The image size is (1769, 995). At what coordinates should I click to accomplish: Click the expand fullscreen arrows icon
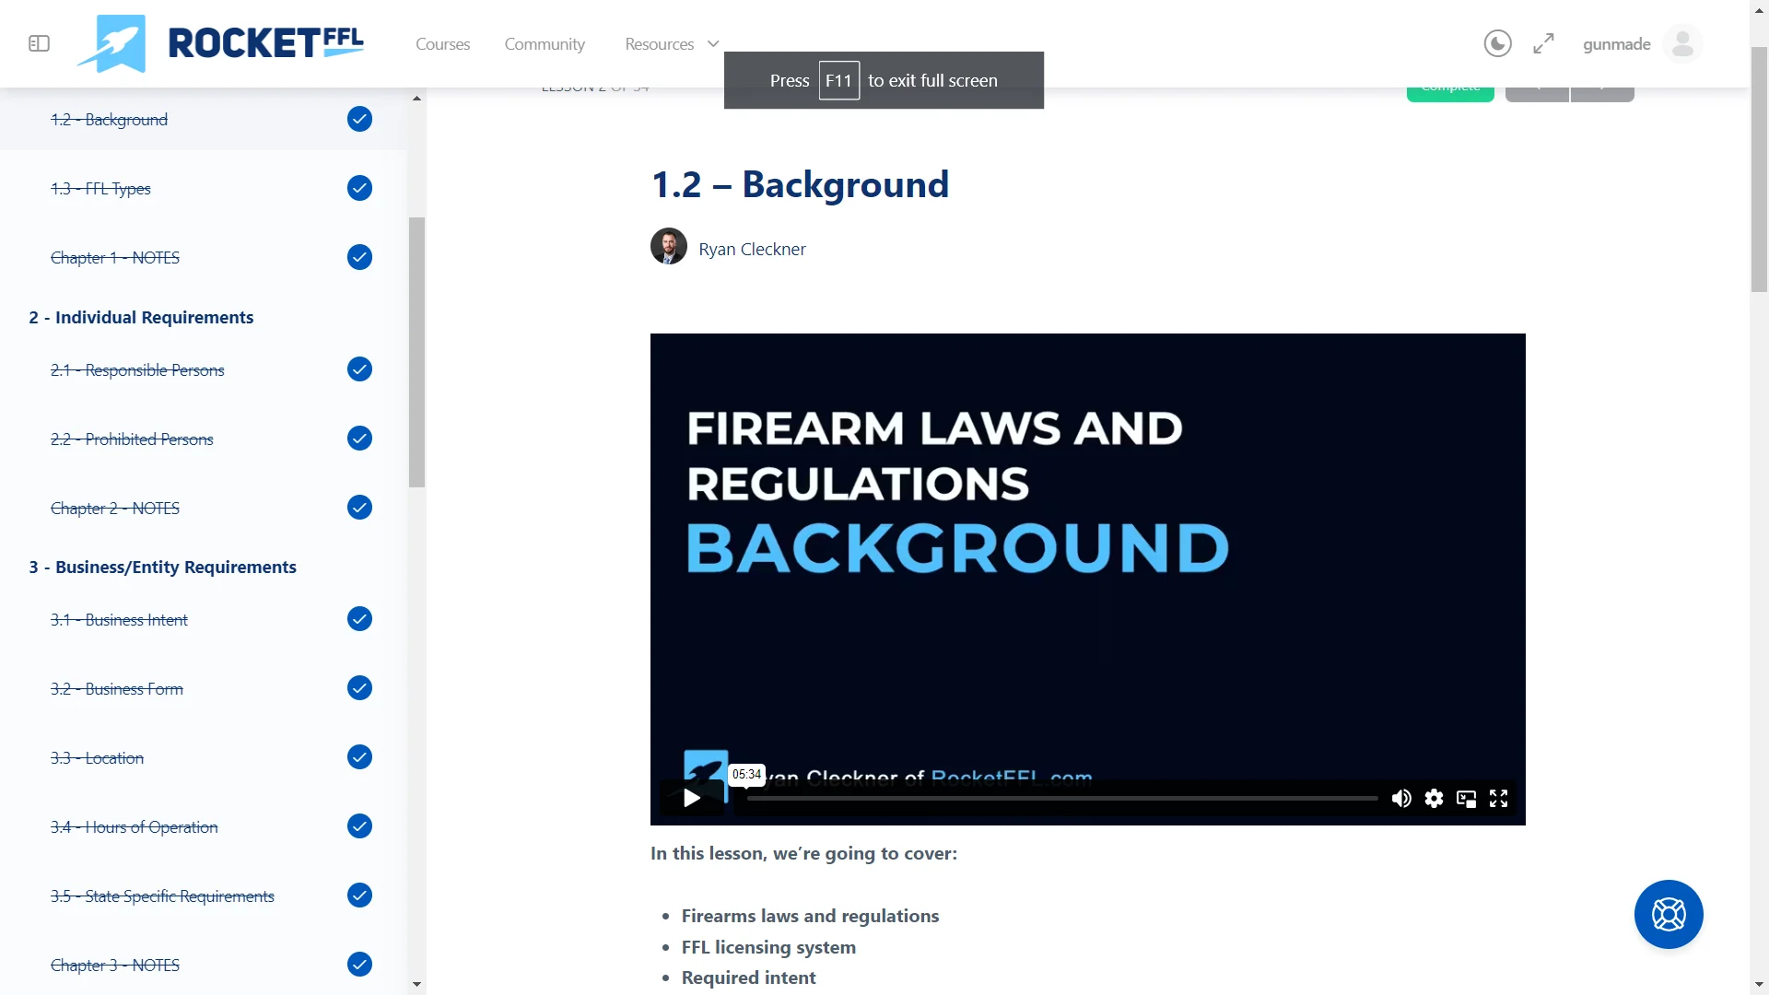(1543, 43)
